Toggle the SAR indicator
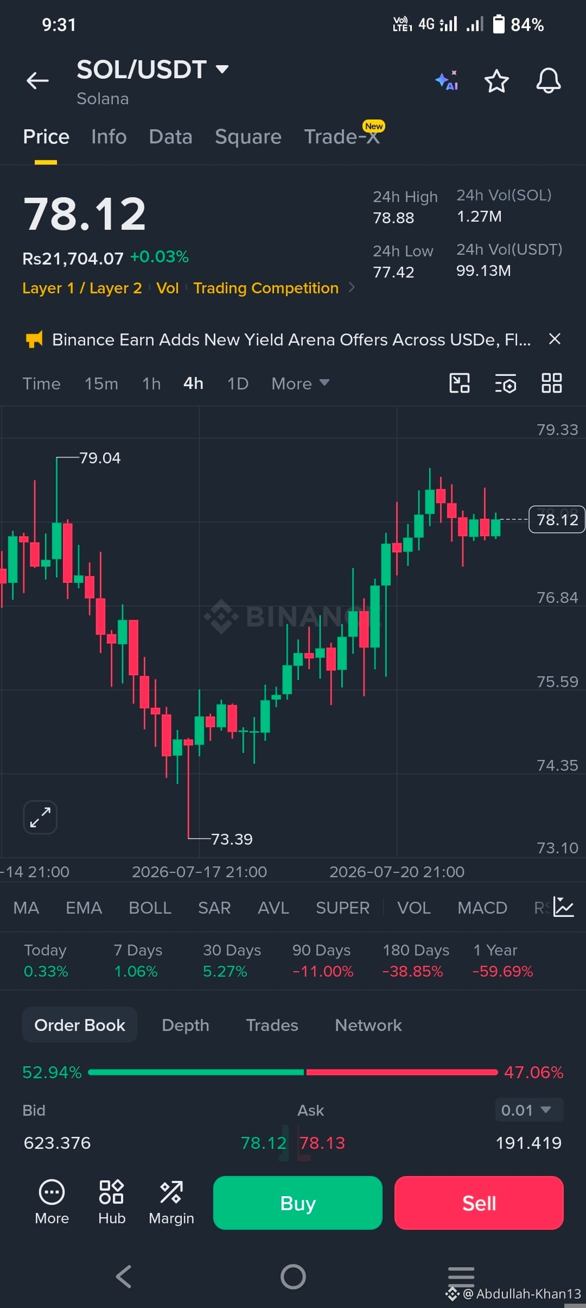The width and height of the screenshot is (586, 1308). [214, 908]
